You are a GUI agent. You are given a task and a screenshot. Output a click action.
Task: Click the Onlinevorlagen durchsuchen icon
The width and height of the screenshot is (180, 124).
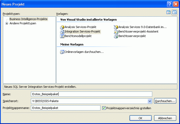click(x=62, y=52)
